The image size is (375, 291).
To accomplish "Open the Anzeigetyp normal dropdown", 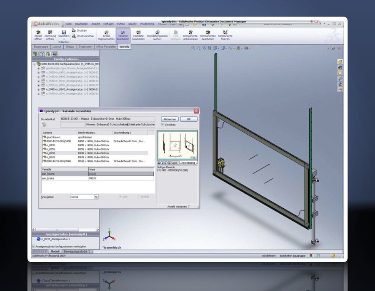I will 96,197.
